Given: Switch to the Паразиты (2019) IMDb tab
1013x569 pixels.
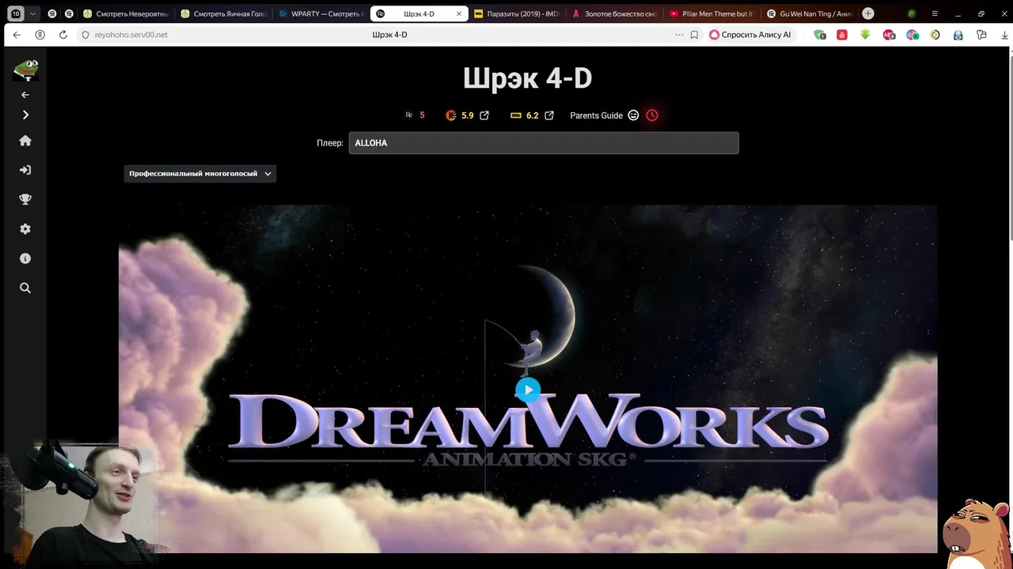Looking at the screenshot, I should (x=516, y=13).
